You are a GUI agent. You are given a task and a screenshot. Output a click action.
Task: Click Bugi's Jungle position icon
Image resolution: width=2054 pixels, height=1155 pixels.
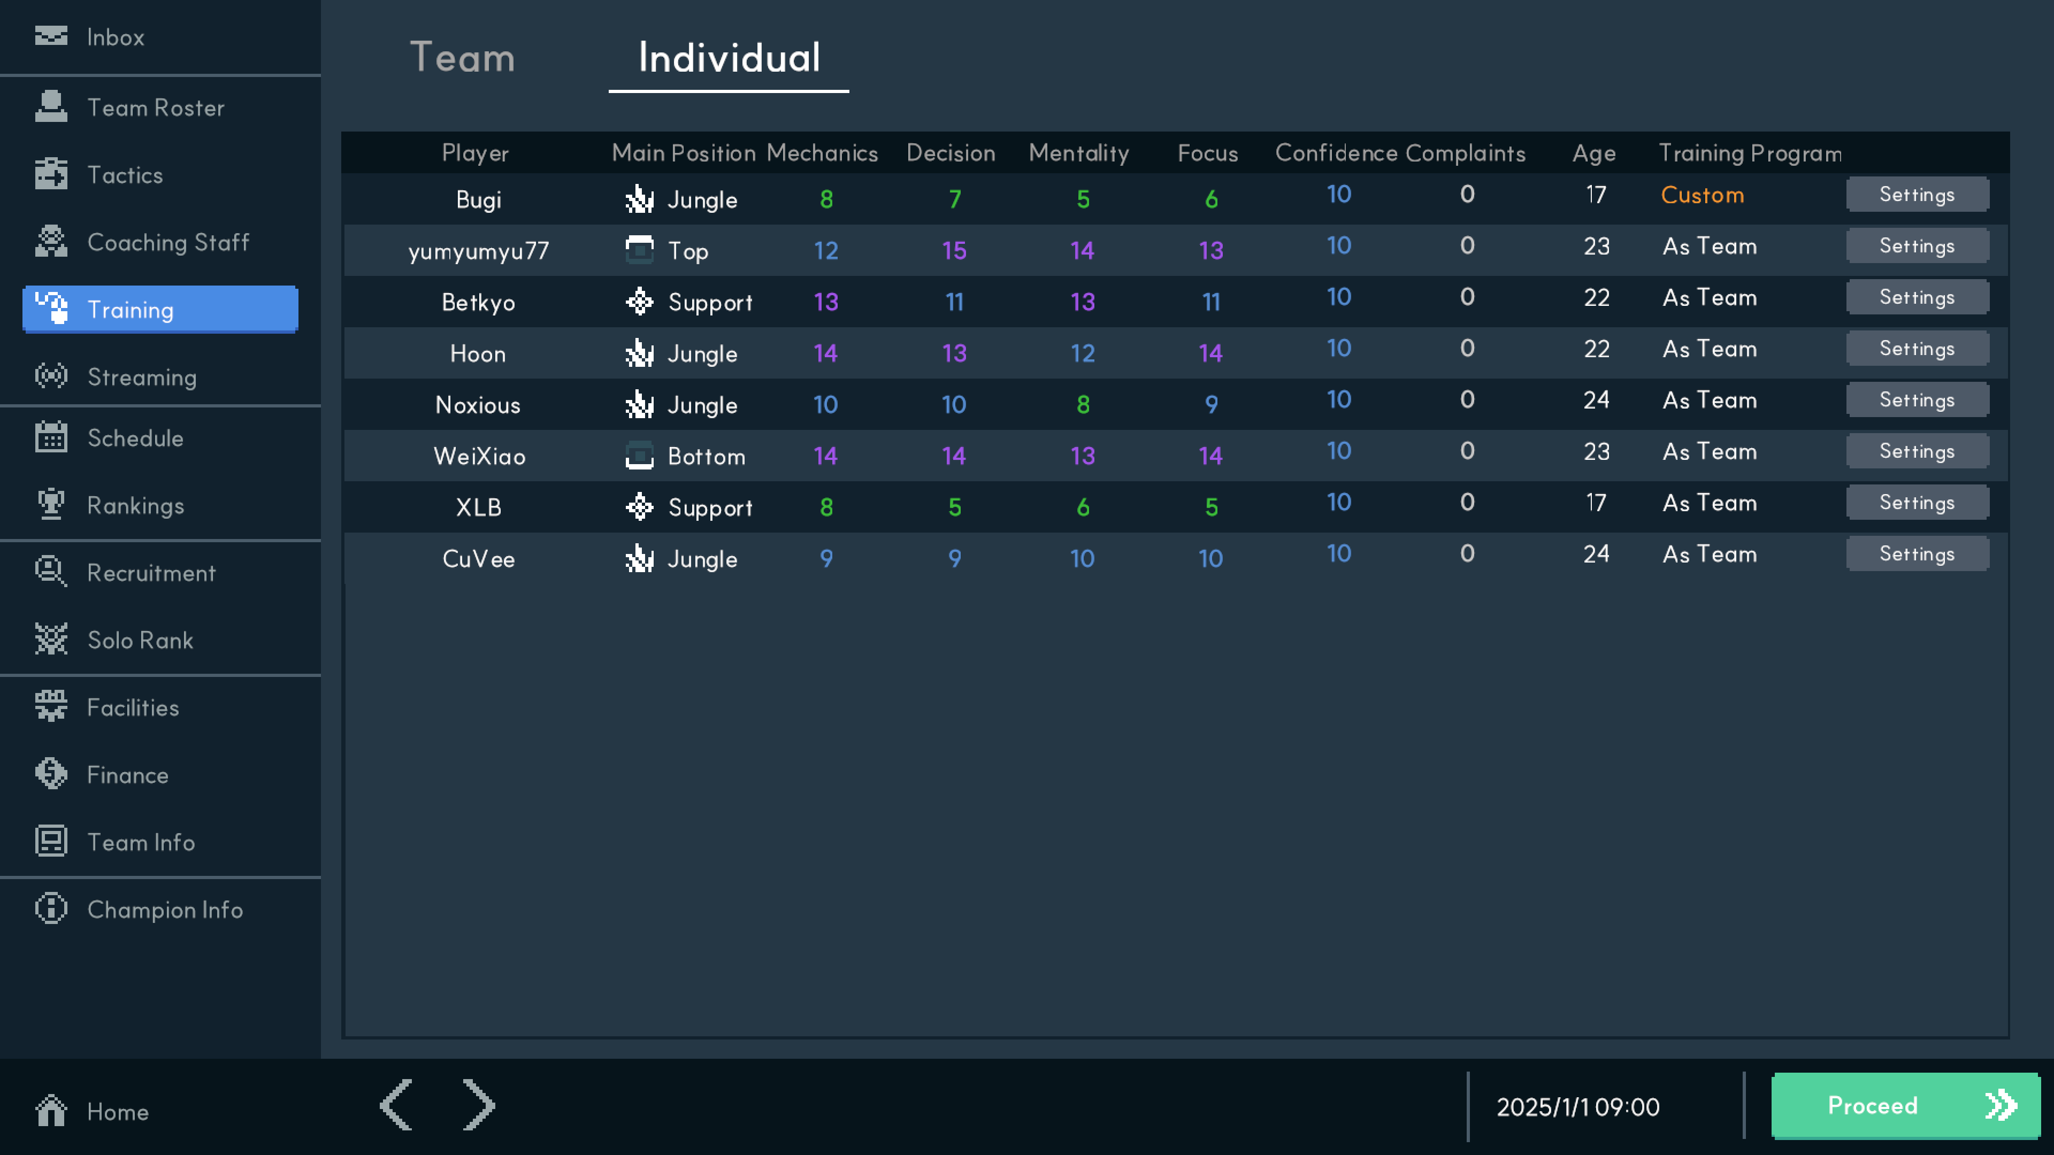[640, 198]
